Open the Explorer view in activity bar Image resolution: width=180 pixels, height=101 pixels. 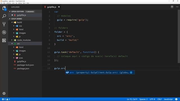pos(4,8)
